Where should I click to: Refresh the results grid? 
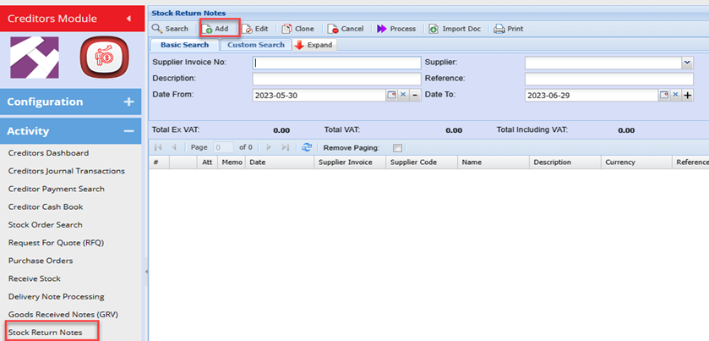pyautogui.click(x=307, y=147)
